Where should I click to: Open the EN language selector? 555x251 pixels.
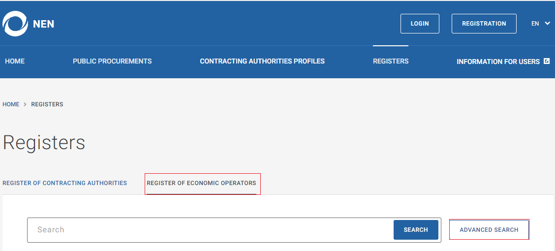535,24
